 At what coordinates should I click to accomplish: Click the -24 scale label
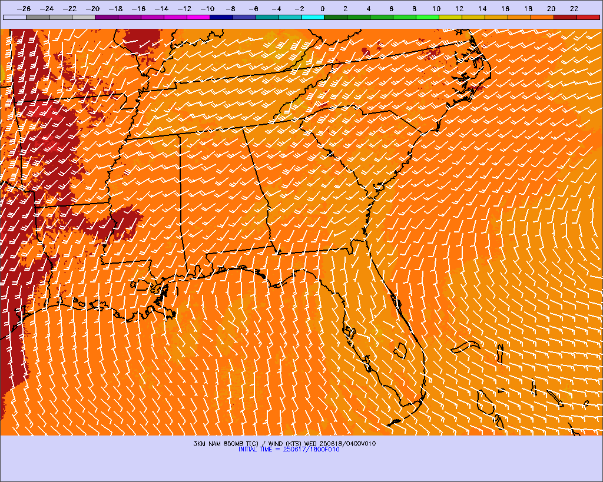(x=47, y=8)
